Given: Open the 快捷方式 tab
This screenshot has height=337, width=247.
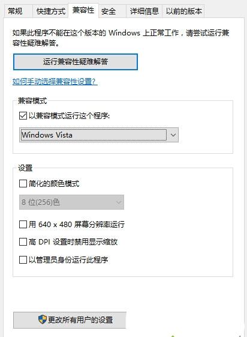Looking at the screenshot, I should pyautogui.click(x=50, y=11).
